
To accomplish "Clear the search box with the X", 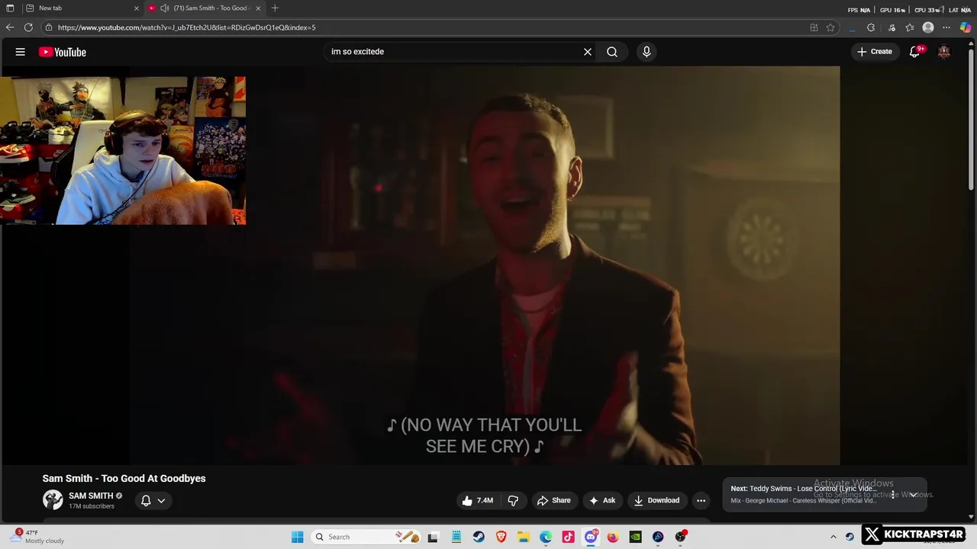I will [588, 52].
